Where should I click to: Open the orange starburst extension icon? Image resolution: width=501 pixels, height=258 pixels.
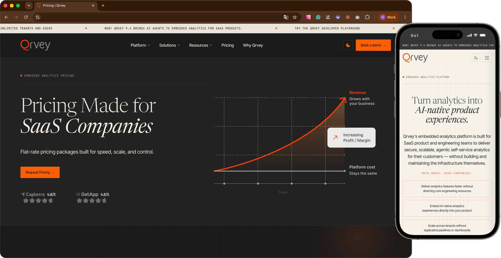coord(348,17)
